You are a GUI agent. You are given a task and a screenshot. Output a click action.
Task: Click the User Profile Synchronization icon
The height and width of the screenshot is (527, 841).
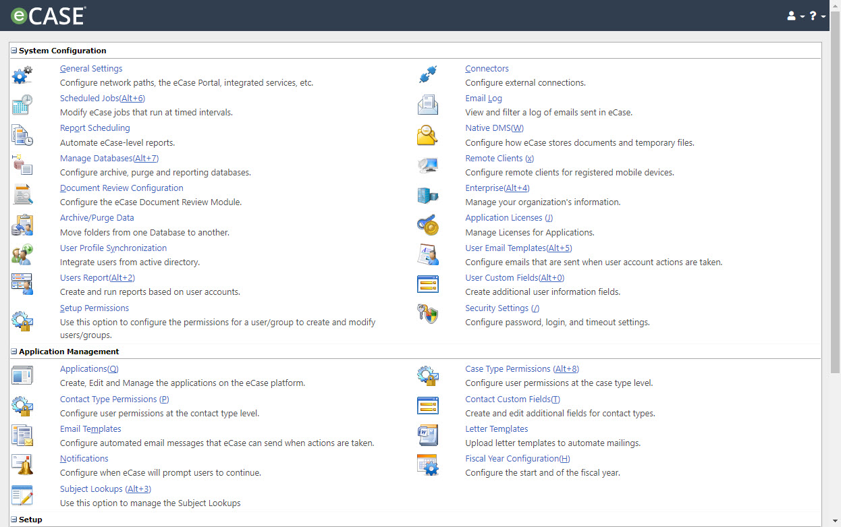(22, 254)
